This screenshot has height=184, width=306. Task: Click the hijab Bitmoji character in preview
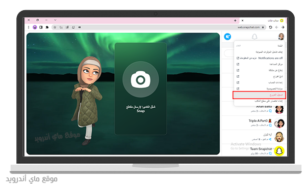click(87, 101)
